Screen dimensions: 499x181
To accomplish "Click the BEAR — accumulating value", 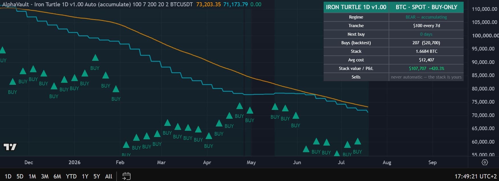I will pyautogui.click(x=426, y=17).
